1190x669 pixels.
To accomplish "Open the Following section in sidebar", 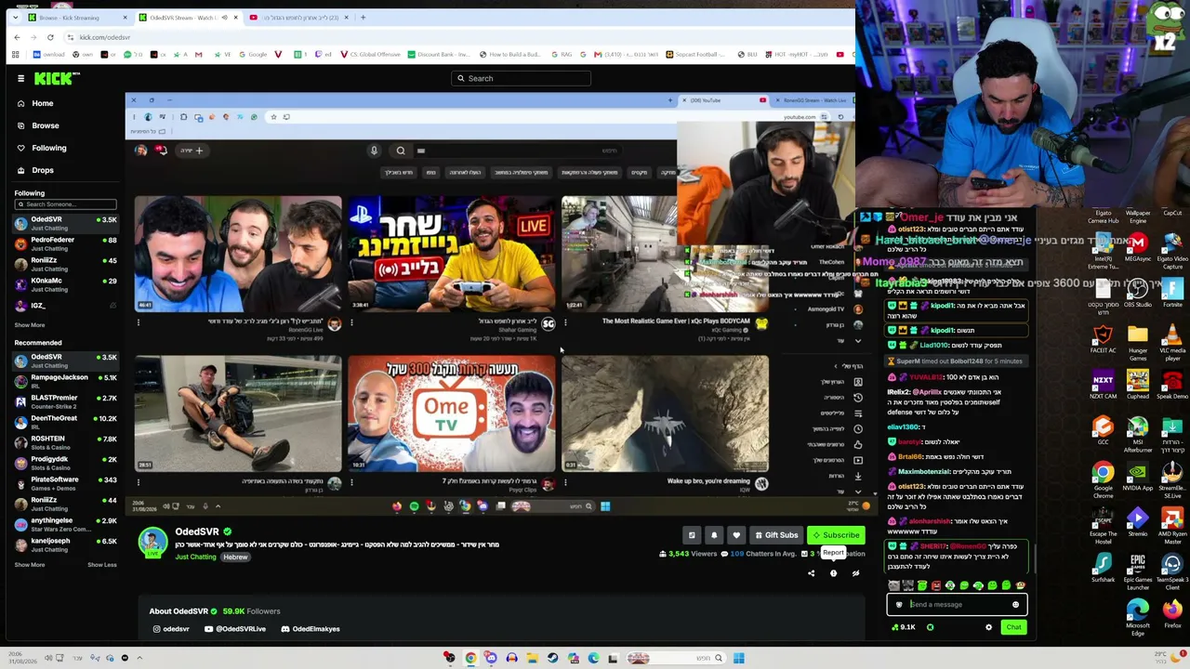I will [48, 148].
